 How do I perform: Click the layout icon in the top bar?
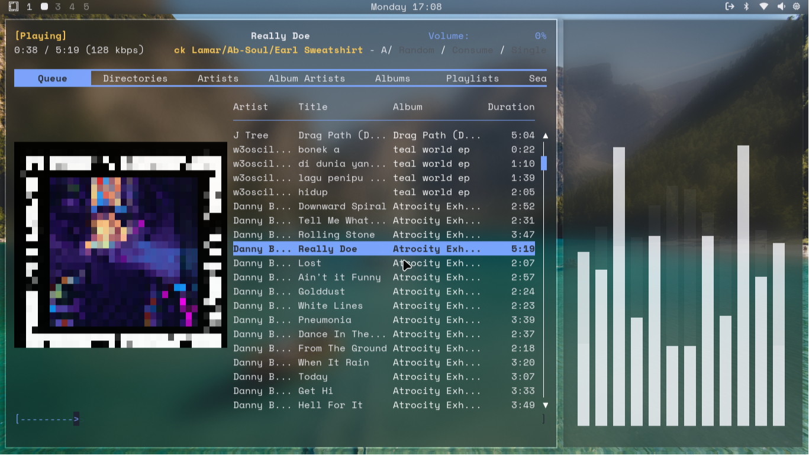13,7
